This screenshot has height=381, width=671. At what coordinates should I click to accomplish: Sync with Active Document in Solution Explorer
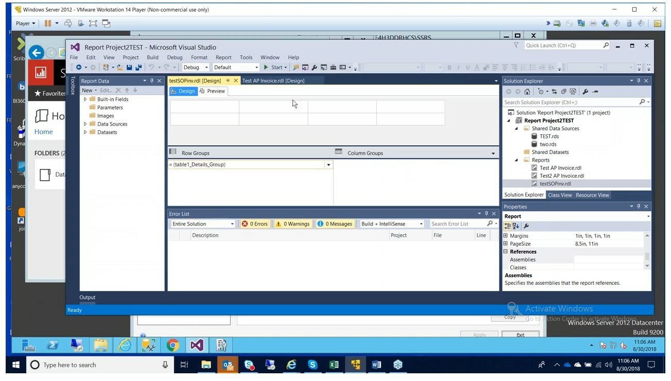click(555, 92)
